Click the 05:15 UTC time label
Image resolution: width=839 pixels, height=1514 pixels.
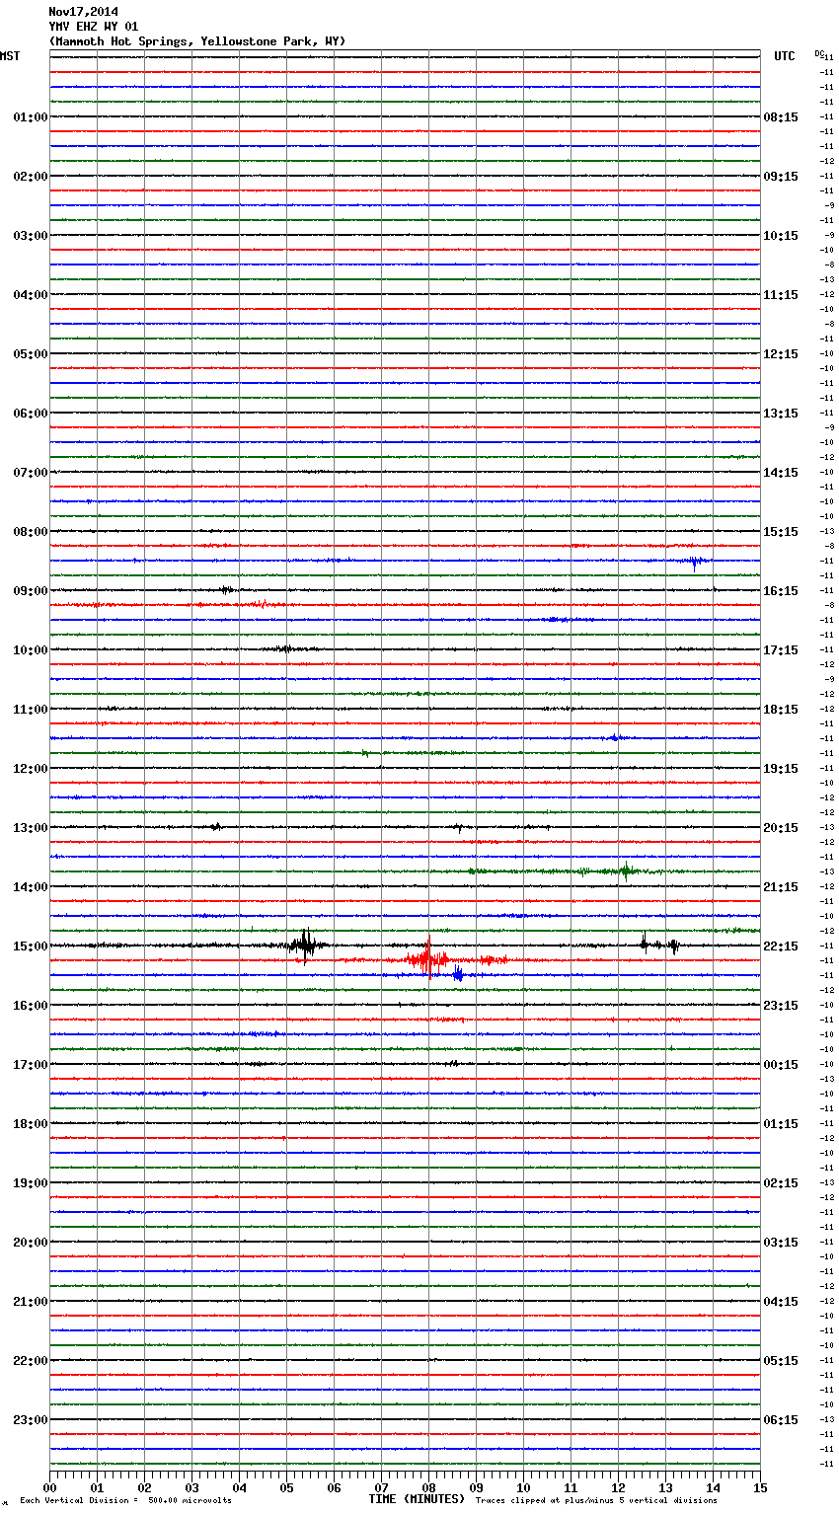coord(781,1361)
